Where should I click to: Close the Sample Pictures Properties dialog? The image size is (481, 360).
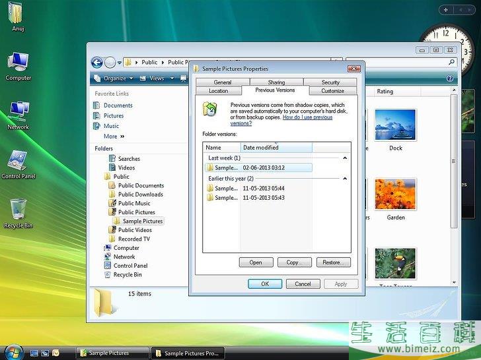point(353,69)
